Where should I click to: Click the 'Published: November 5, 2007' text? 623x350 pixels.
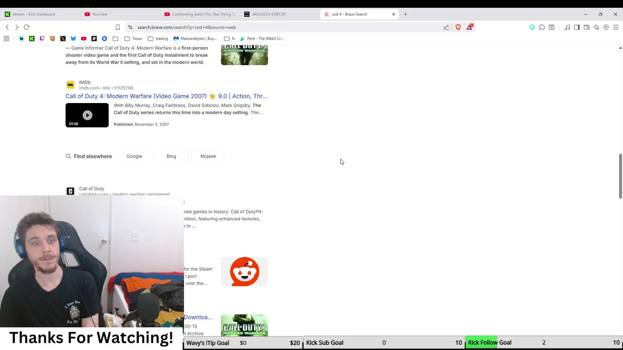point(141,124)
